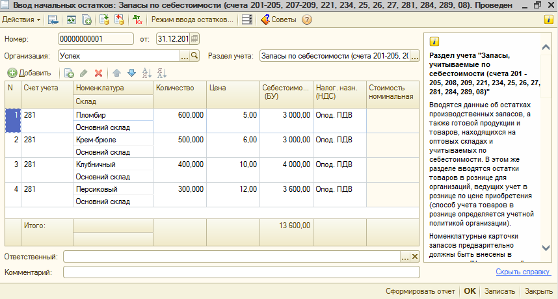Open Режим ввода остатков settings
558x299 pixels.
(192, 19)
